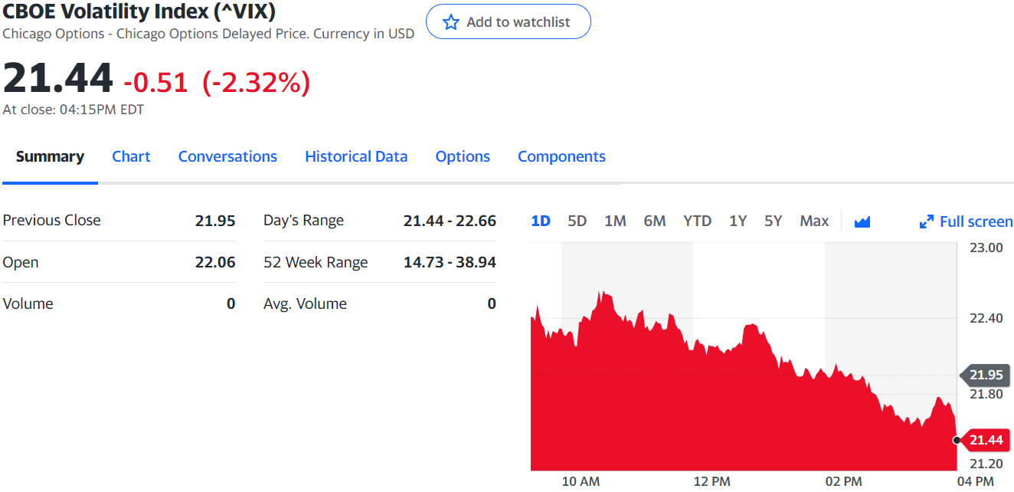Show the YTD chart range
The width and height of the screenshot is (1014, 492).
(697, 221)
